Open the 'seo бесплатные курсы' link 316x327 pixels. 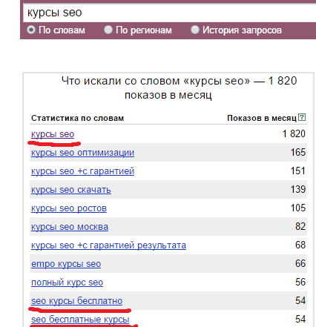pos(80,320)
